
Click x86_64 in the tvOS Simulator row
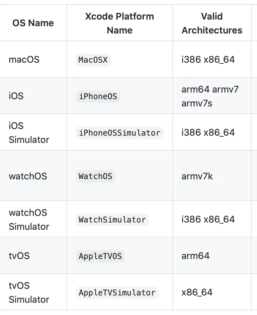[197, 292]
